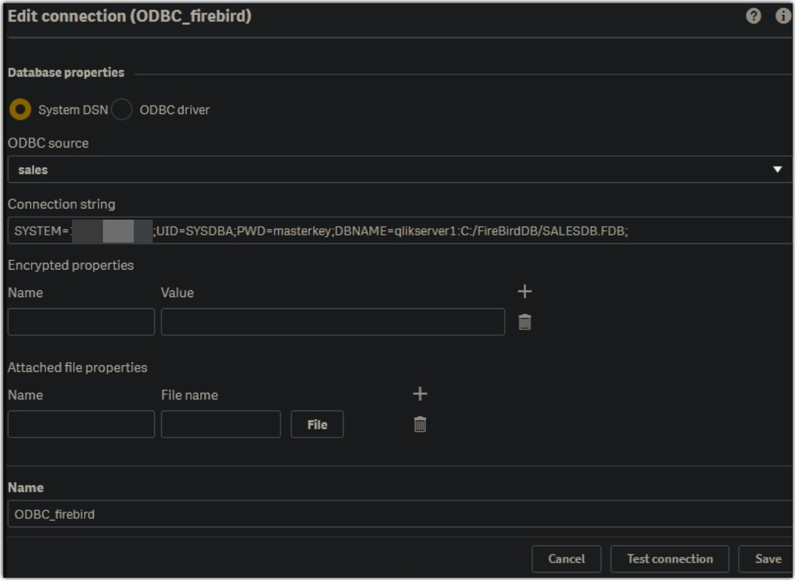The image size is (796, 581).
Task: Focus the Connection string text field
Action: (459, 231)
